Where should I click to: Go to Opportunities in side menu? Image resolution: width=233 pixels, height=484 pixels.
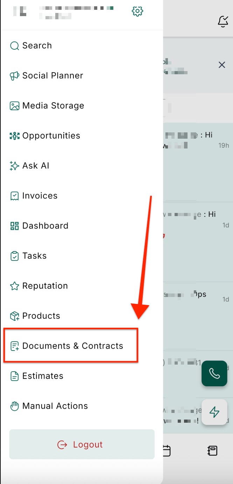click(51, 136)
